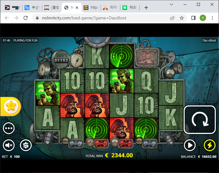This screenshot has height=173, width=219.
Task: Click the xBomb badge above reels
Action: tap(147, 57)
